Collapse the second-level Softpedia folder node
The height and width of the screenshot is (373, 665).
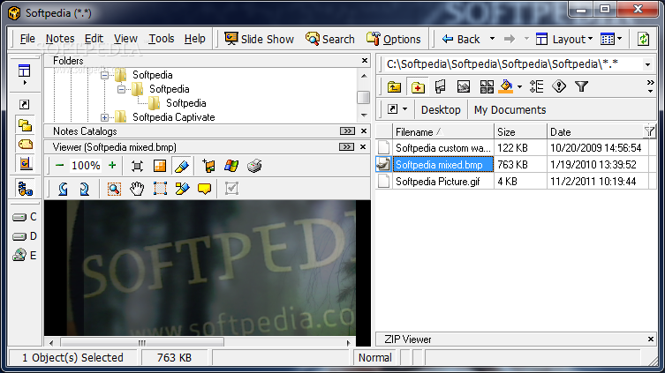(121, 89)
